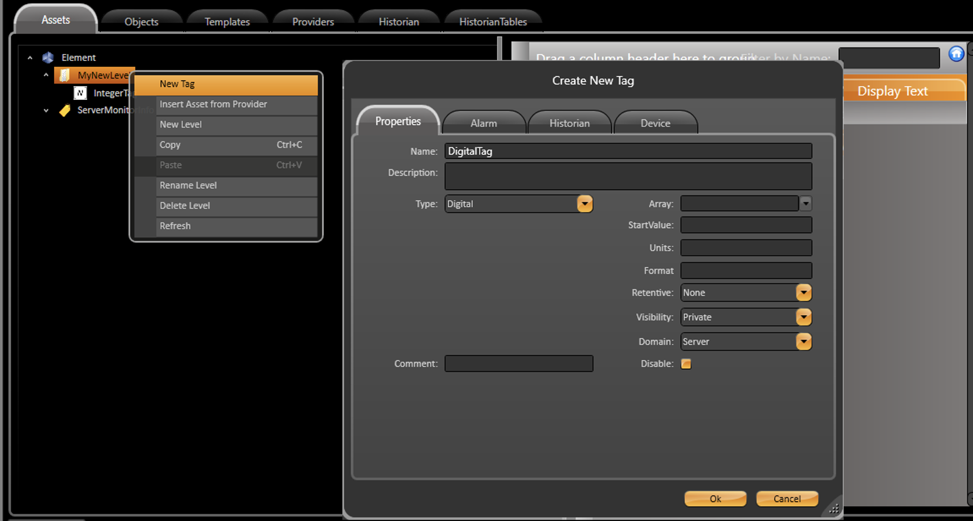Open the Type dropdown

(x=585, y=204)
